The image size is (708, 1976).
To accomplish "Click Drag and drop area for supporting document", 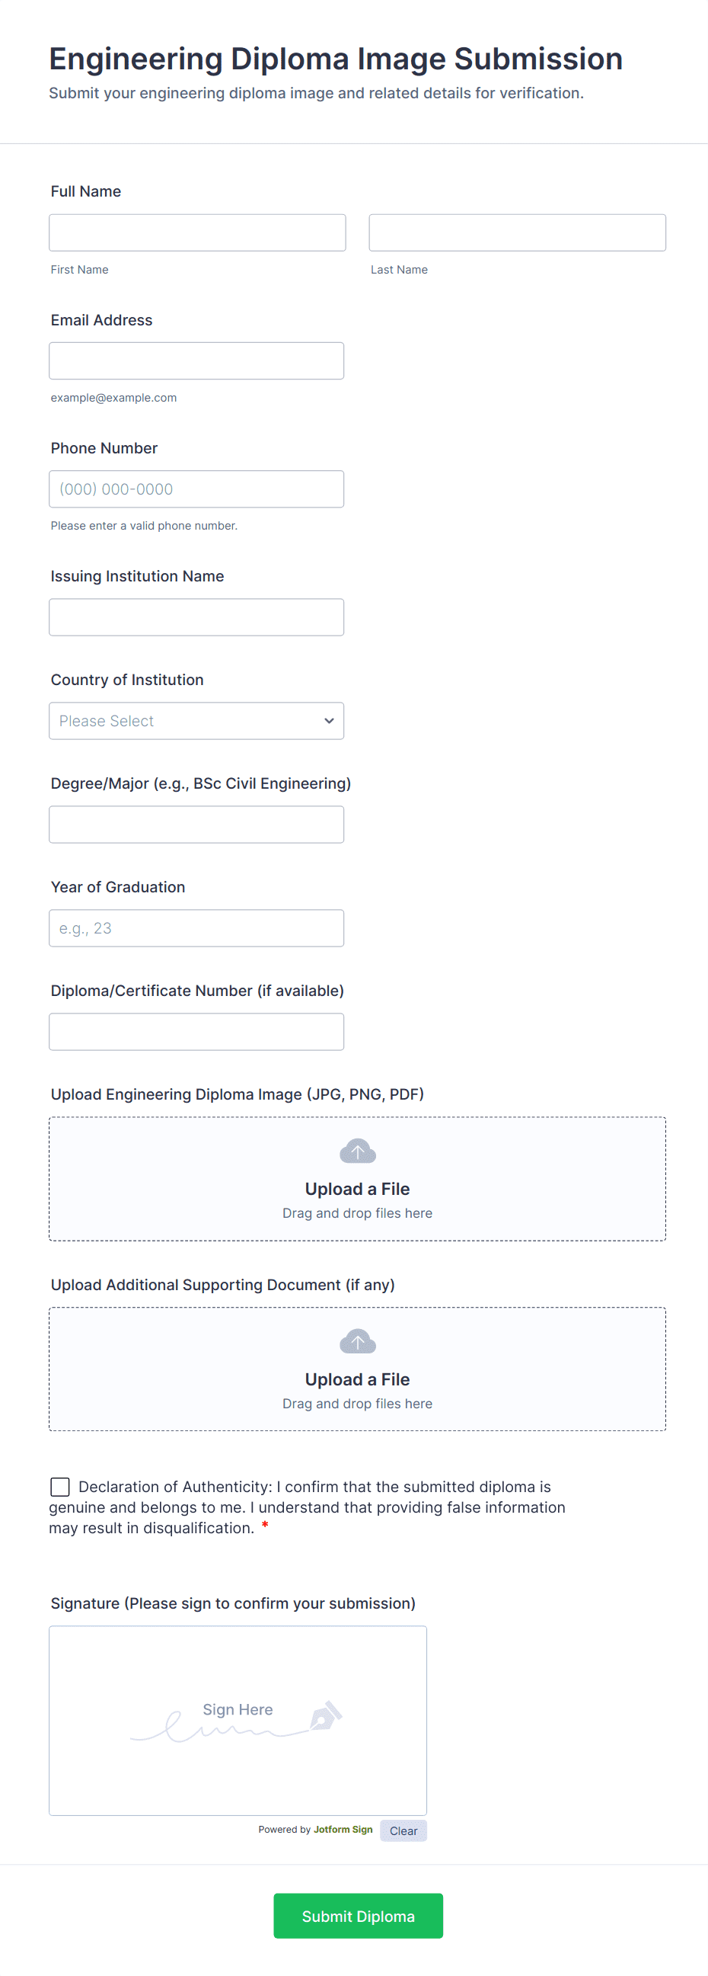I will (x=357, y=1369).
